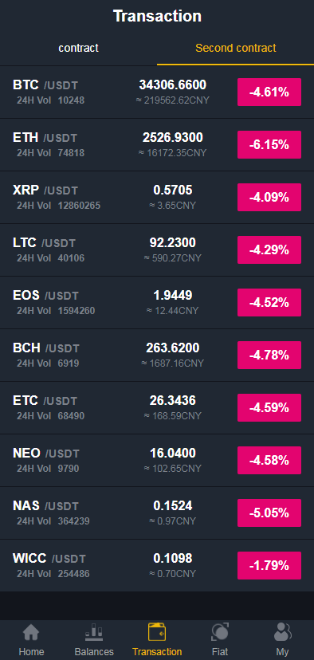Click the ETH 24H Vol 74818 label

(50, 153)
